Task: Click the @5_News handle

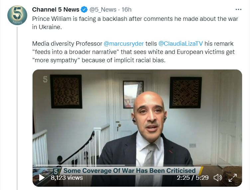Action: click(x=104, y=10)
